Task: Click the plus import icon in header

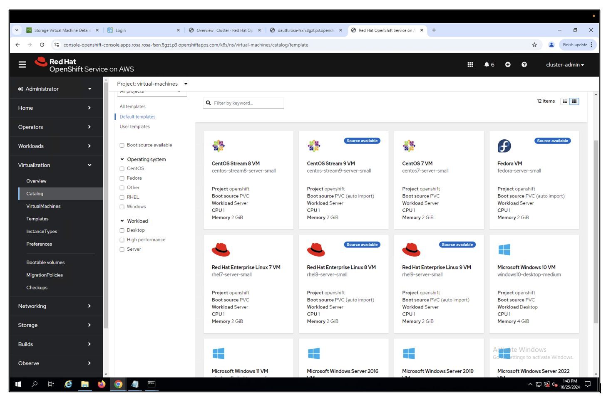Action: tap(508, 64)
